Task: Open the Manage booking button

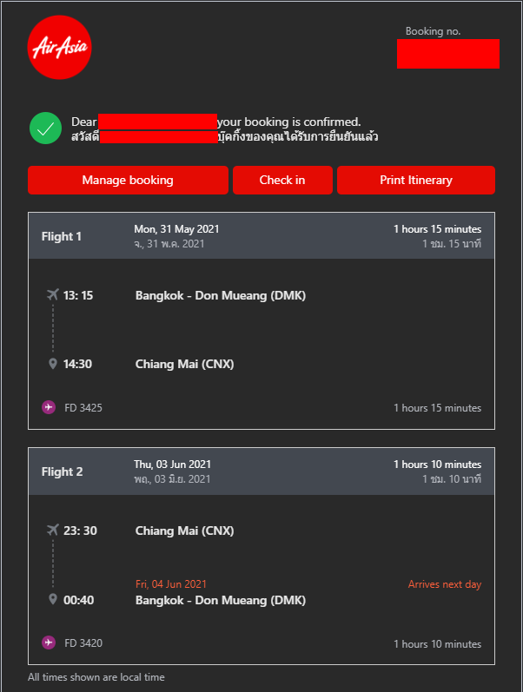Action: pyautogui.click(x=128, y=180)
